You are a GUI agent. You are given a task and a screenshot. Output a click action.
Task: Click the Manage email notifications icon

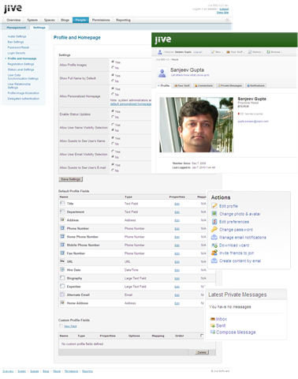(x=214, y=237)
